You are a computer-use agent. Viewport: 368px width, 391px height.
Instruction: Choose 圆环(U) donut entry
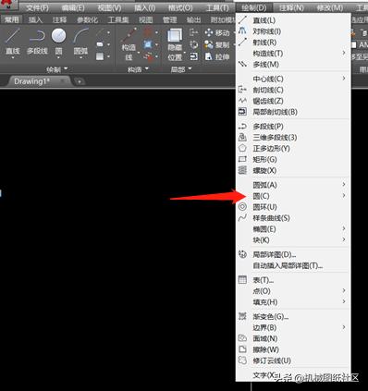pos(293,207)
